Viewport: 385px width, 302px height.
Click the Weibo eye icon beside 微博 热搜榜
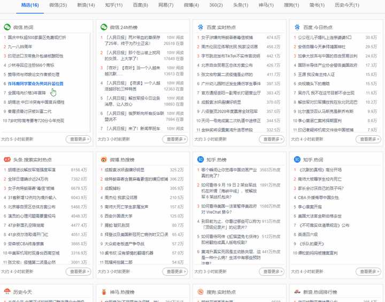104,160
